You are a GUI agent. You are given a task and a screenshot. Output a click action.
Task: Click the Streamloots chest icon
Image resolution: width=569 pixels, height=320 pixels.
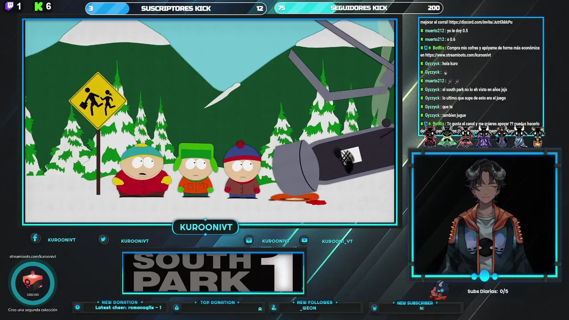click(x=33, y=281)
